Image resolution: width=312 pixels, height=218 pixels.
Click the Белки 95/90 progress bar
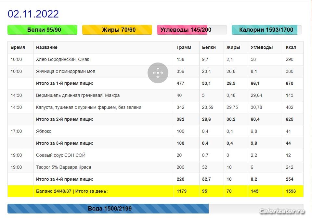(42, 30)
